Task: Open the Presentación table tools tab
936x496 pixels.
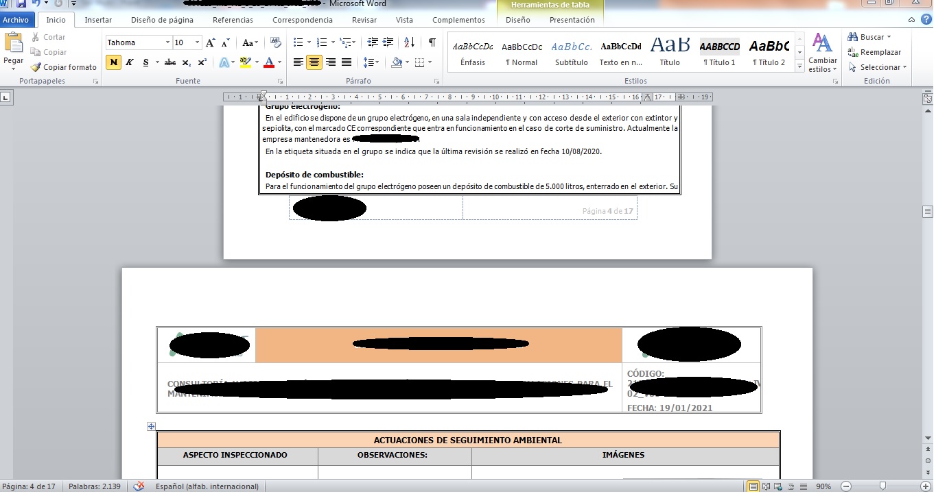Action: pos(572,20)
